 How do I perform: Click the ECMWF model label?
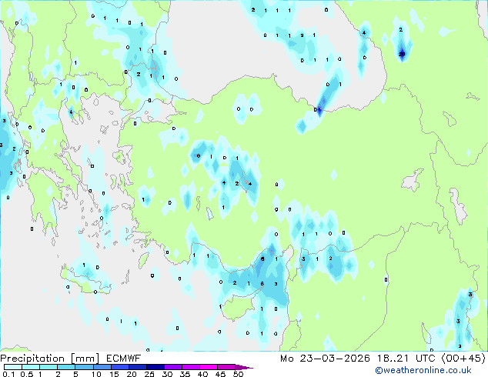pyautogui.click(x=124, y=359)
